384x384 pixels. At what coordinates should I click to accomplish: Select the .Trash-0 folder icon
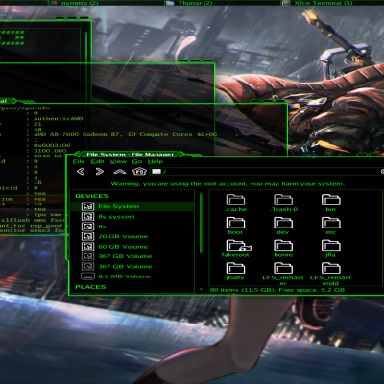[283, 200]
